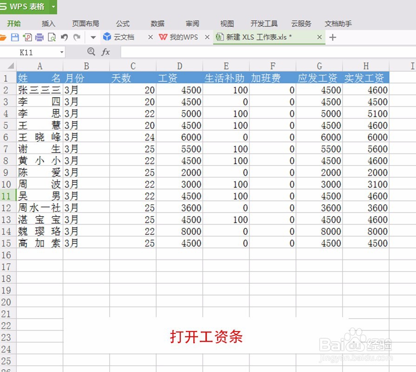The image size is (416, 372).
Task: Open the Name Box dropdown arrow
Action: (x=61, y=53)
